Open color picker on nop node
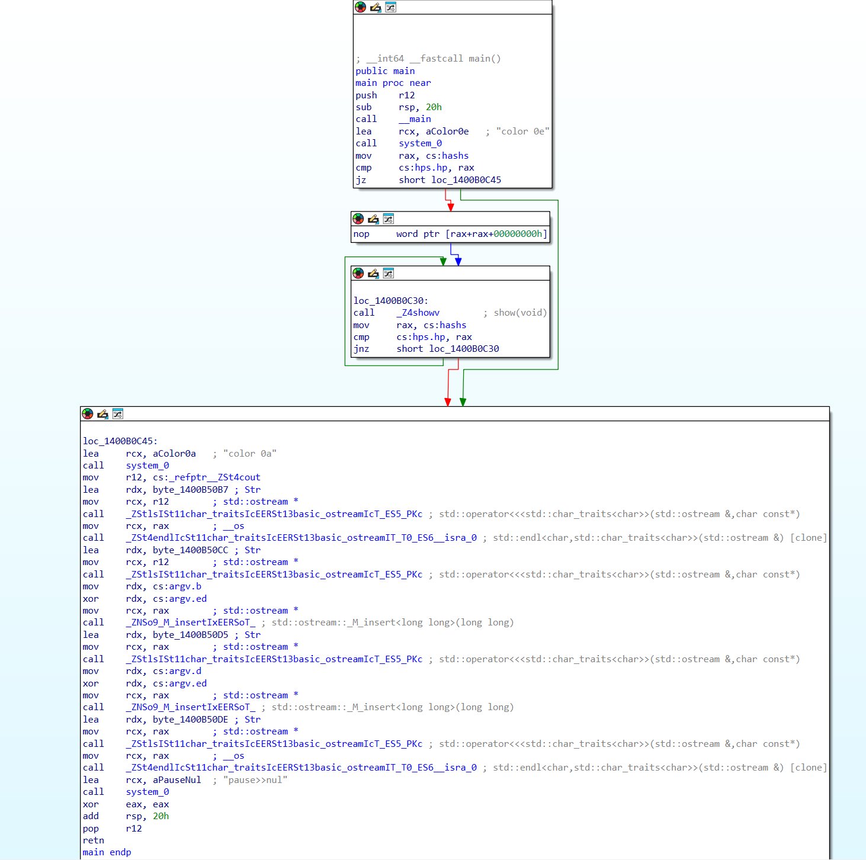This screenshot has height=860, width=866. 358,219
